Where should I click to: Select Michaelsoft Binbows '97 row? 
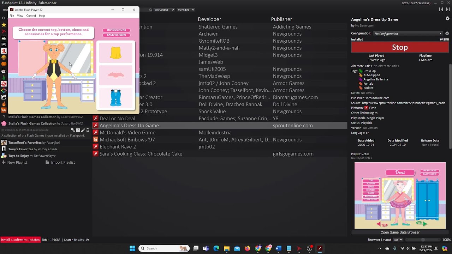[220, 140]
